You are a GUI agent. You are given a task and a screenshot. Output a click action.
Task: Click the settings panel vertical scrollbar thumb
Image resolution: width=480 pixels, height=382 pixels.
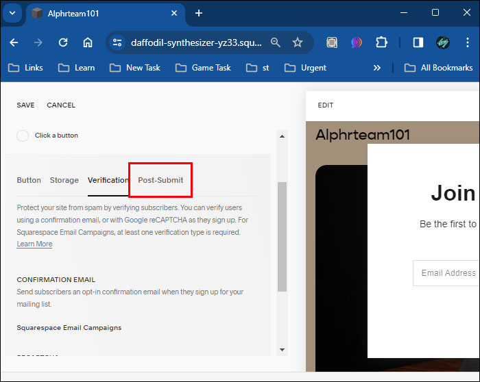[282, 236]
